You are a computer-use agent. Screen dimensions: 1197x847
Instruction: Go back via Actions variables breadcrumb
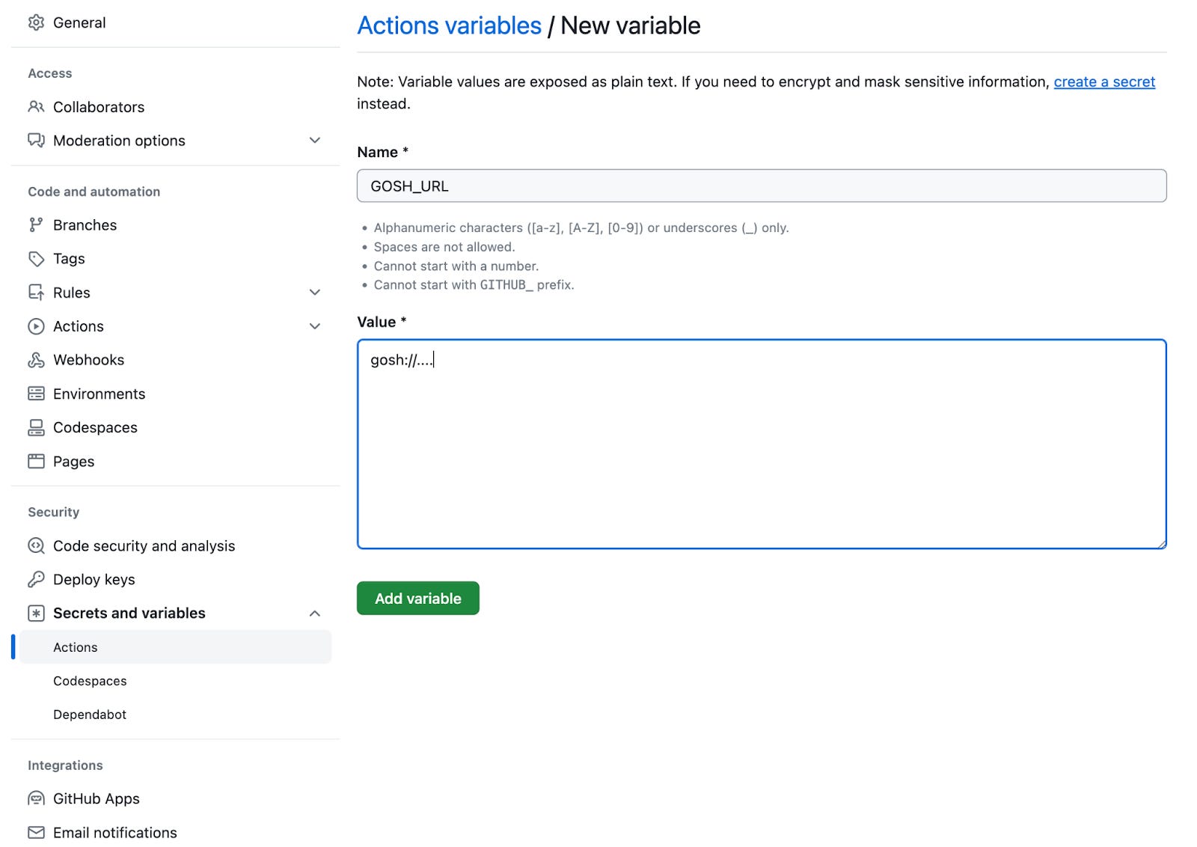coord(449,25)
